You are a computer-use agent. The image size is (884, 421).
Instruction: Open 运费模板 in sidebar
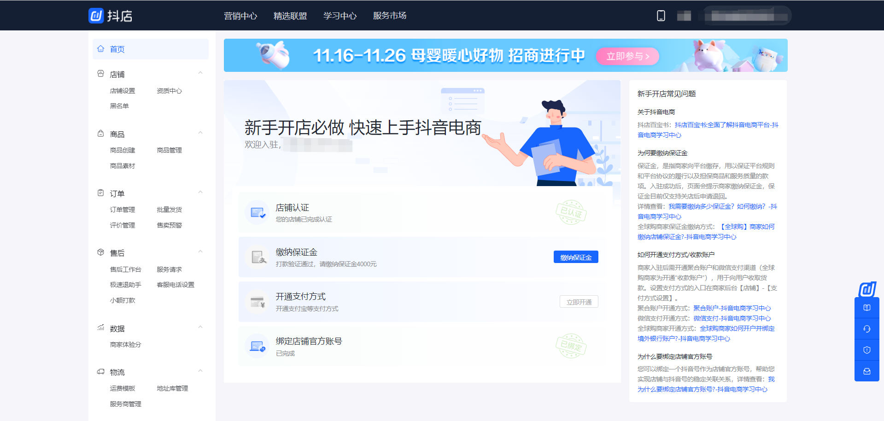(123, 388)
